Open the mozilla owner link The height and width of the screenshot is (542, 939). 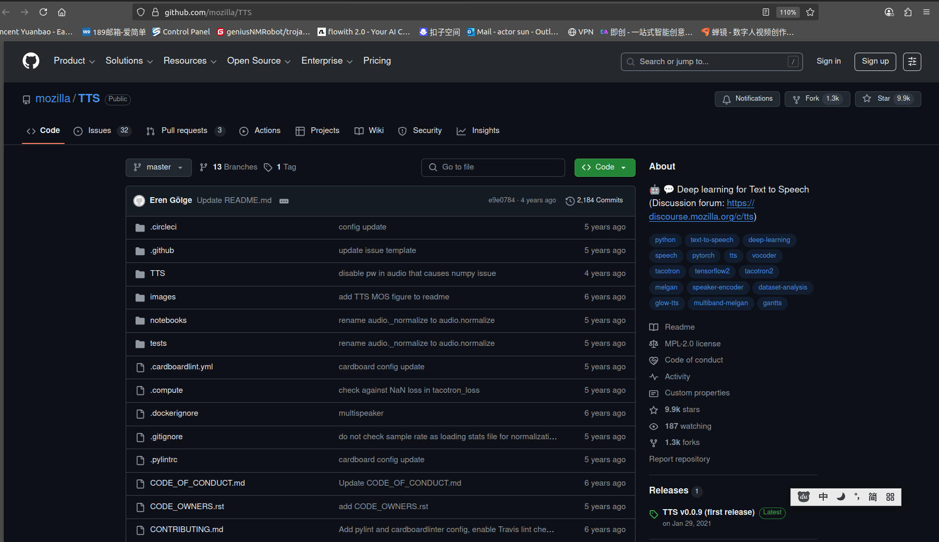tap(53, 99)
